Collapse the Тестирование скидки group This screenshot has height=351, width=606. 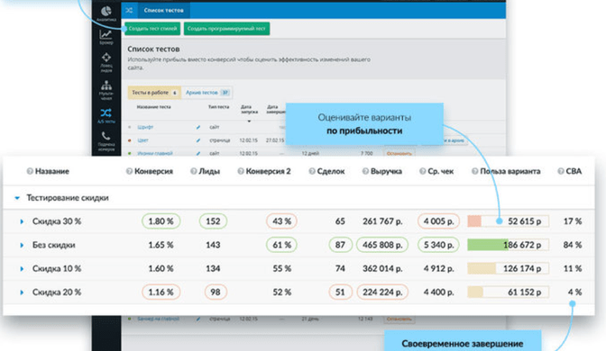[x=17, y=198]
